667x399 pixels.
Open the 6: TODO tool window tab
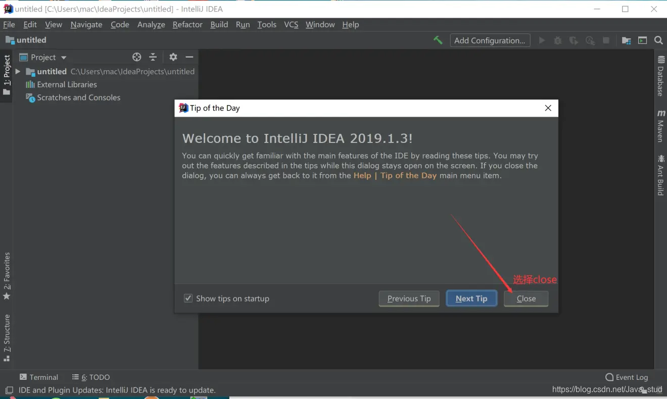pos(91,377)
